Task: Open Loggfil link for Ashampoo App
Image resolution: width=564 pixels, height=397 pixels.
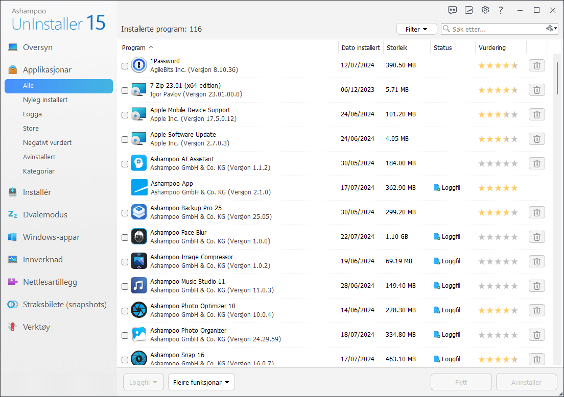Action: pos(447,188)
